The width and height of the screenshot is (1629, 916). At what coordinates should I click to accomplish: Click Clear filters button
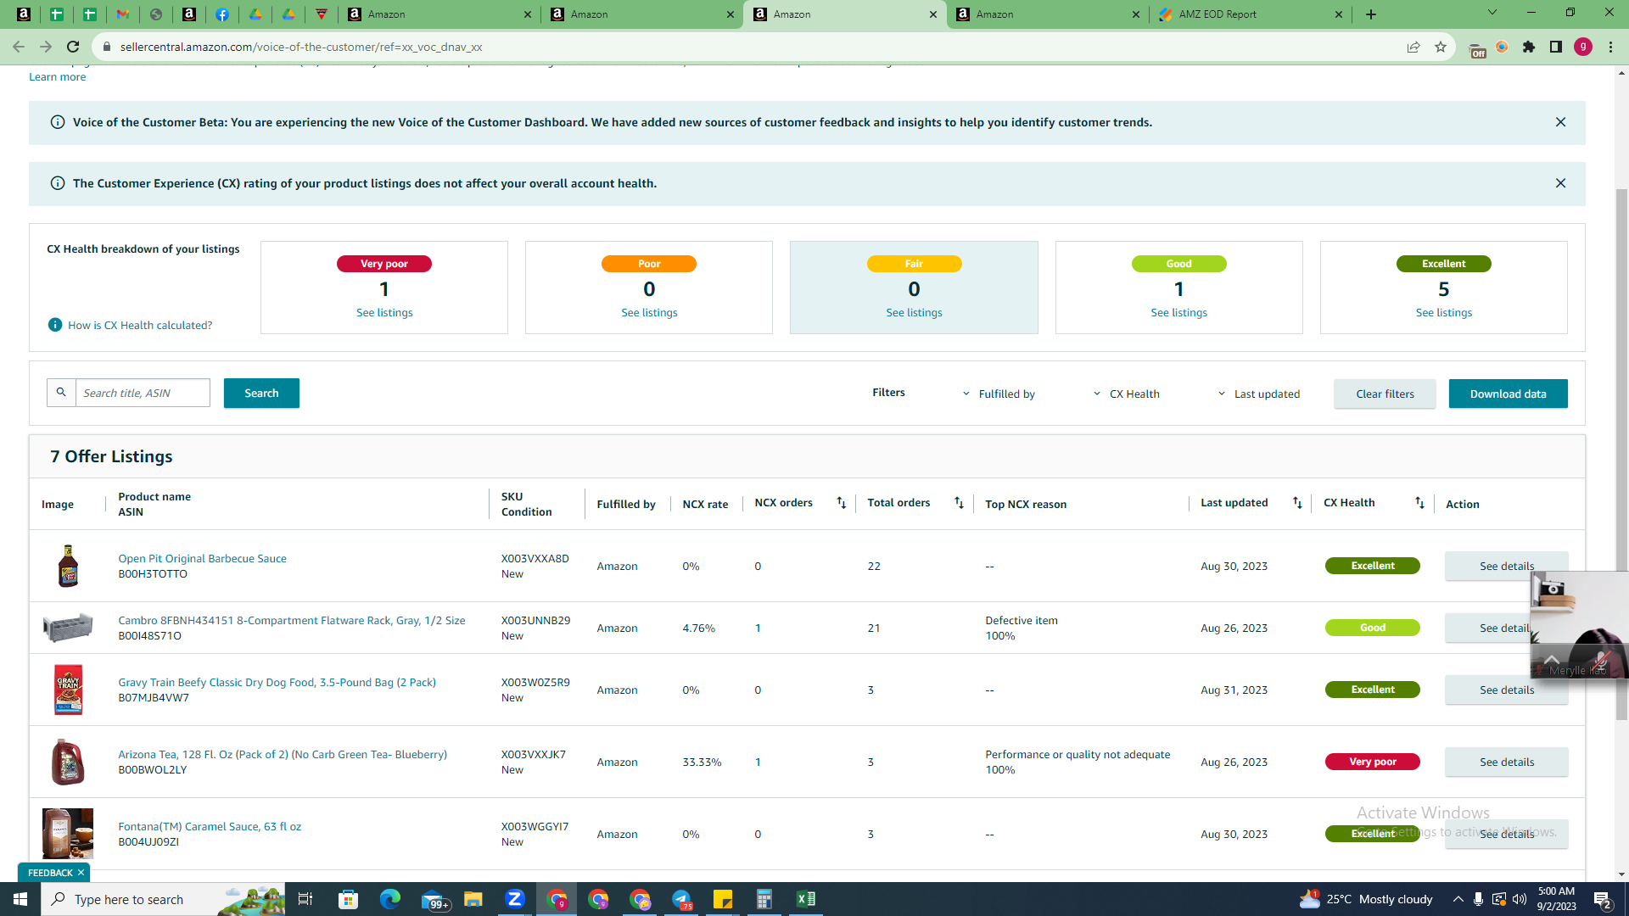(x=1385, y=394)
